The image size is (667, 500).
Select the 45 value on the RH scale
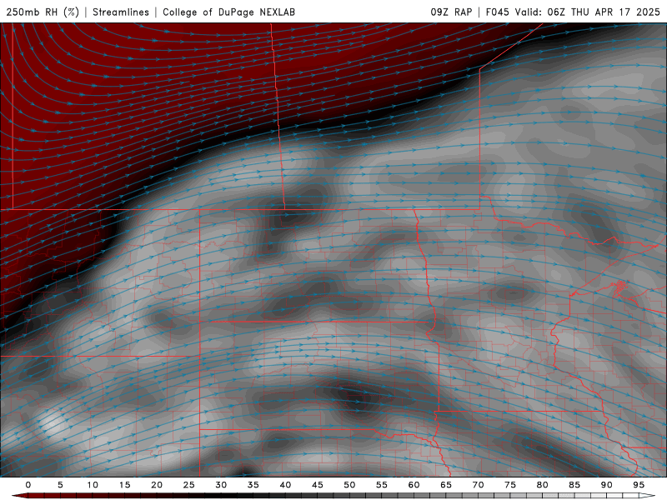[x=318, y=485]
